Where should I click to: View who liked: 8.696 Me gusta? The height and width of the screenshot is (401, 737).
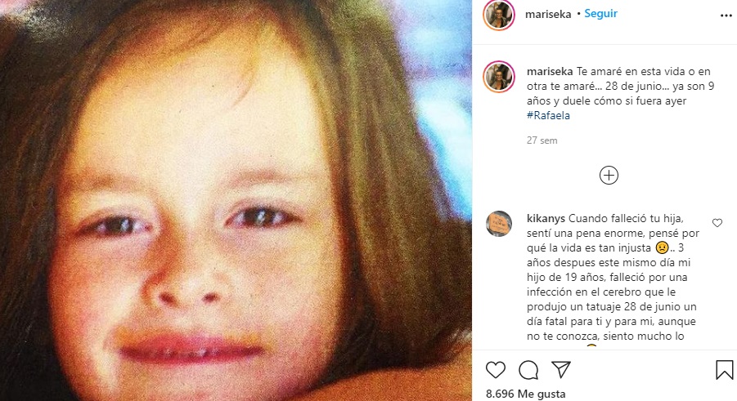pyautogui.click(x=525, y=394)
